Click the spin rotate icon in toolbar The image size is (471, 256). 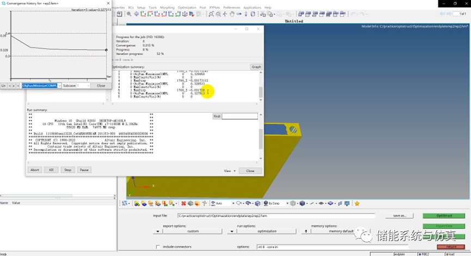253,14
